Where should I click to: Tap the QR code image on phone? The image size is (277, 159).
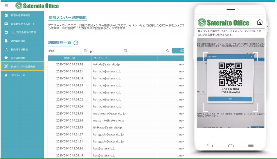point(230,74)
